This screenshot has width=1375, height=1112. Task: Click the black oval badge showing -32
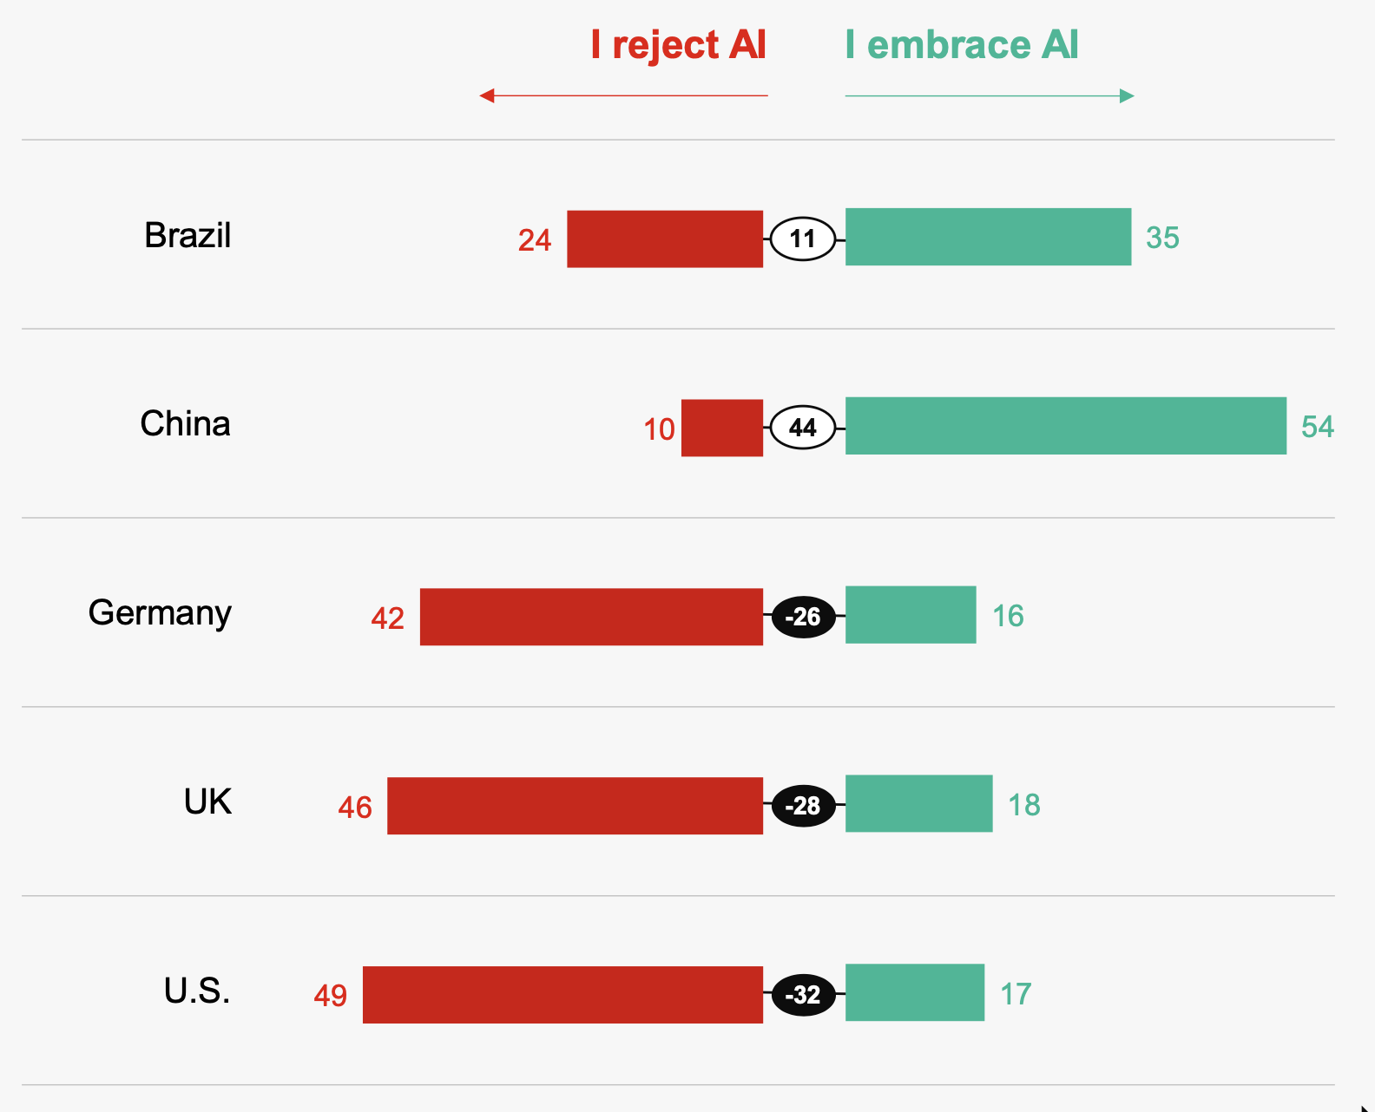click(x=803, y=995)
